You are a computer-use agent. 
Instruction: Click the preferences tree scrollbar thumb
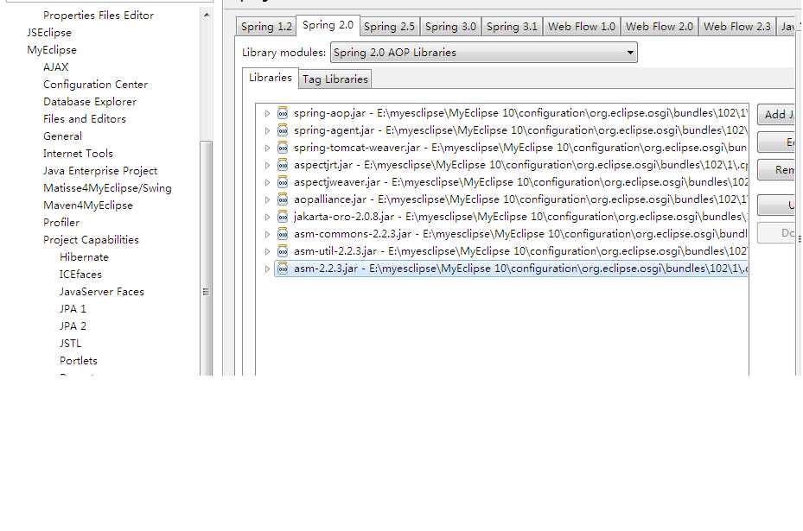coord(206,258)
